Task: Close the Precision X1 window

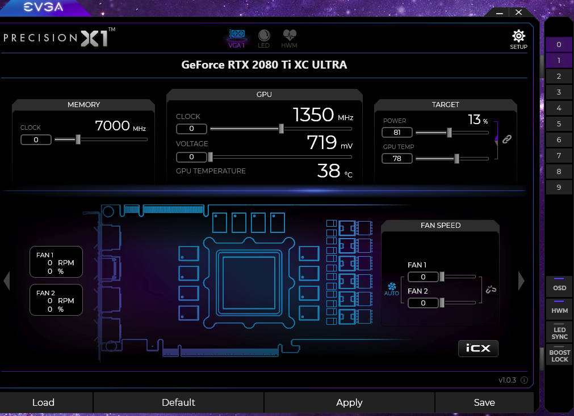Action: [519, 12]
